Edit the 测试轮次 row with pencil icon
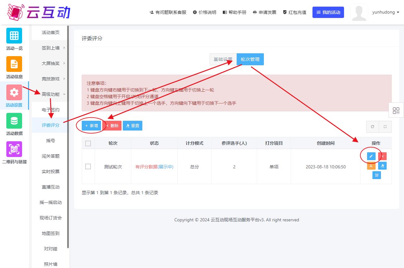Screen dimensions: 404x268 pyautogui.click(x=371, y=156)
